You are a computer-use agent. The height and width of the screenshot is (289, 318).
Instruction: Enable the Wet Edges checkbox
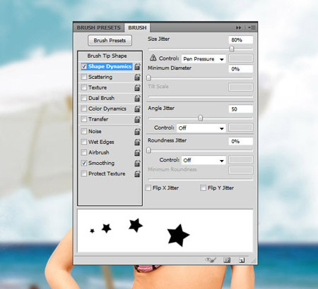click(x=84, y=142)
